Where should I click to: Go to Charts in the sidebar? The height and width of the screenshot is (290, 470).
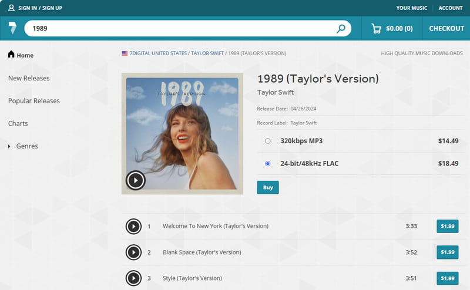pyautogui.click(x=18, y=123)
